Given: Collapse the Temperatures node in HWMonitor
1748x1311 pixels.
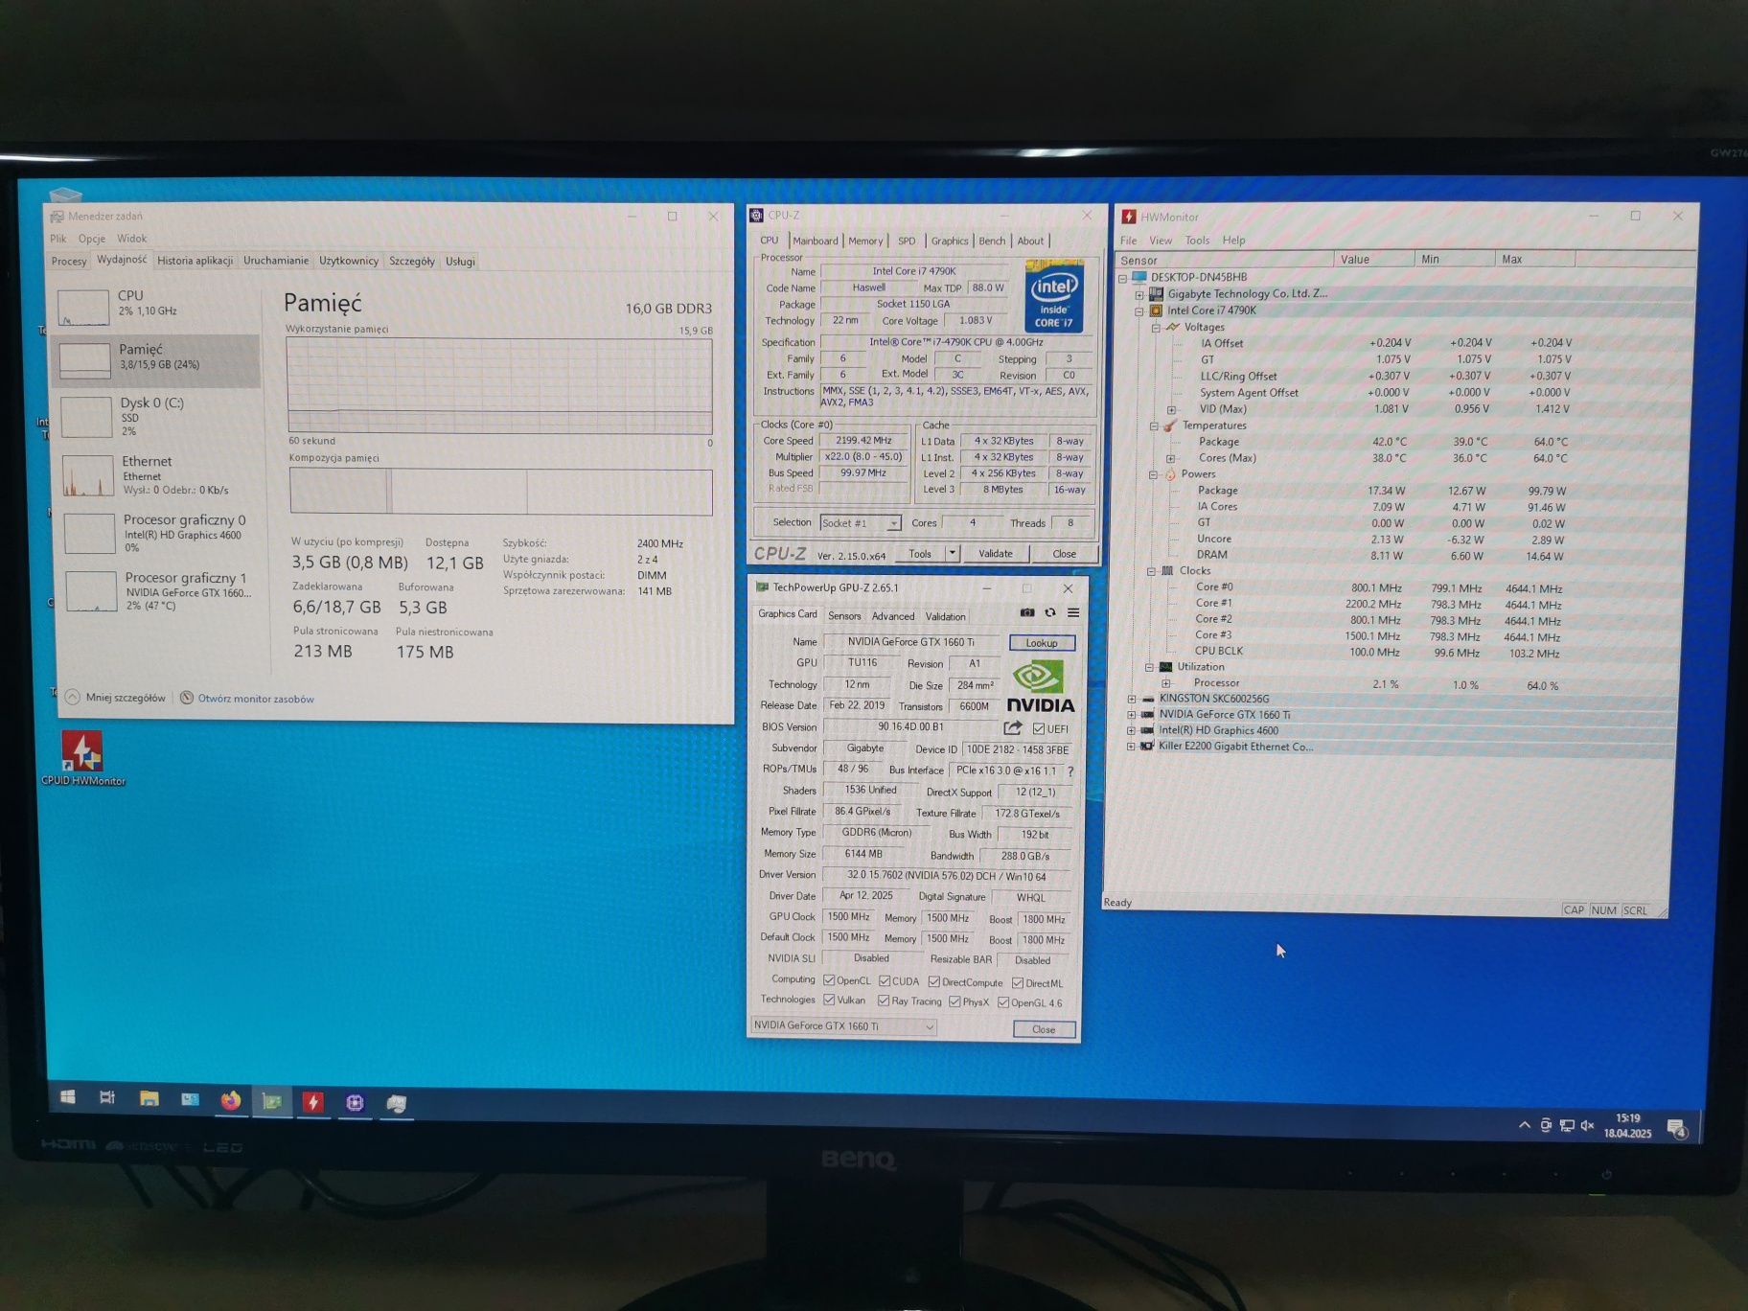Looking at the screenshot, I should pyautogui.click(x=1155, y=425).
